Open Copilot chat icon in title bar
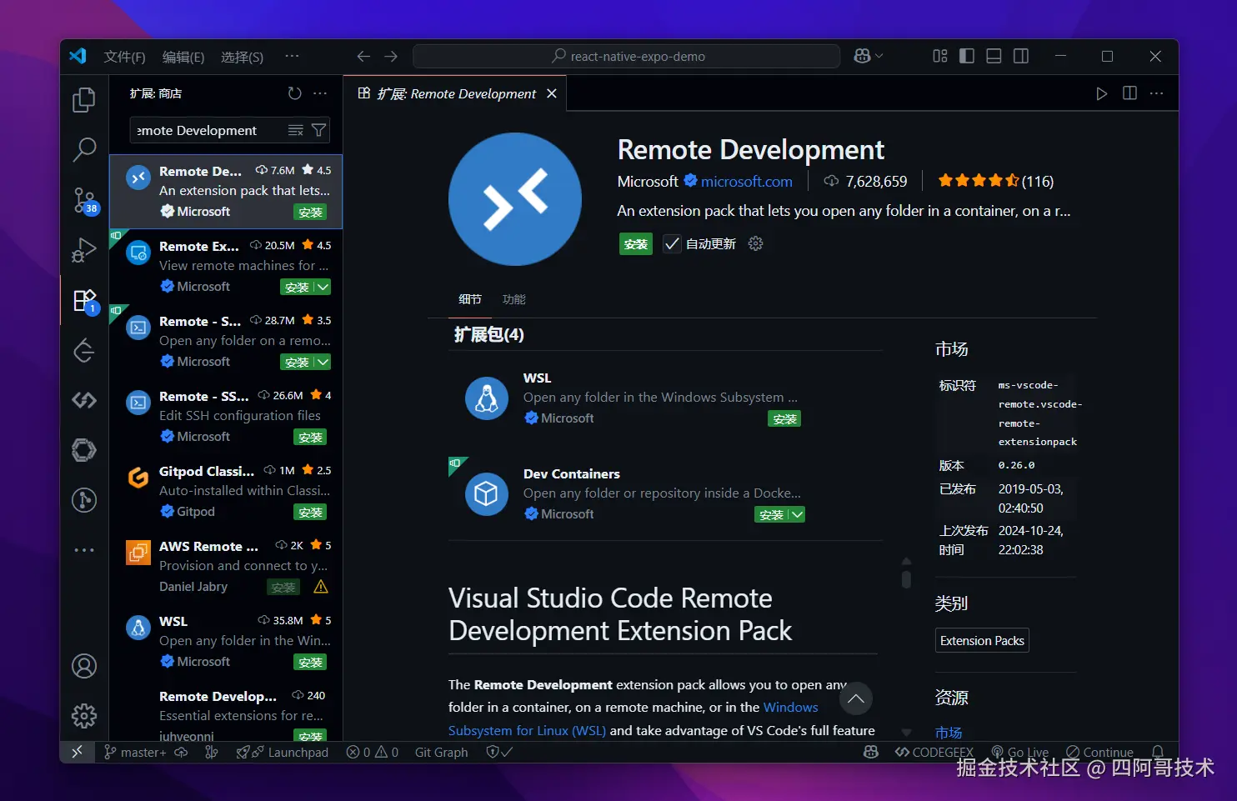Viewport: 1237px width, 801px height. point(862,56)
